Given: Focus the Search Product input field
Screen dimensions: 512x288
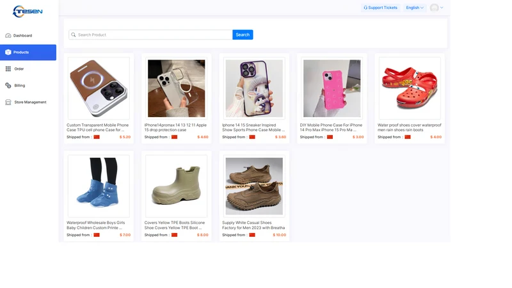Looking at the screenshot, I should [150, 35].
